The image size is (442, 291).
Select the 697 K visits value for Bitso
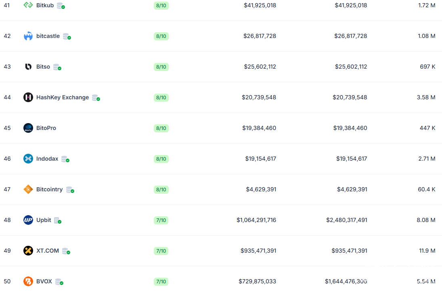pyautogui.click(x=427, y=67)
